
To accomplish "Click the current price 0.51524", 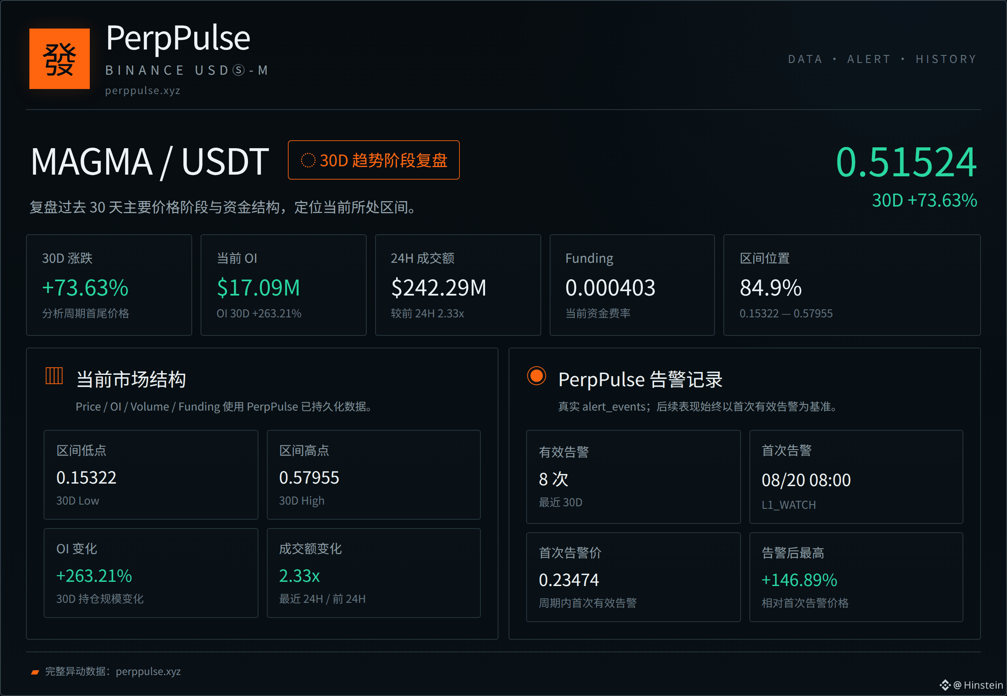I will click(906, 162).
